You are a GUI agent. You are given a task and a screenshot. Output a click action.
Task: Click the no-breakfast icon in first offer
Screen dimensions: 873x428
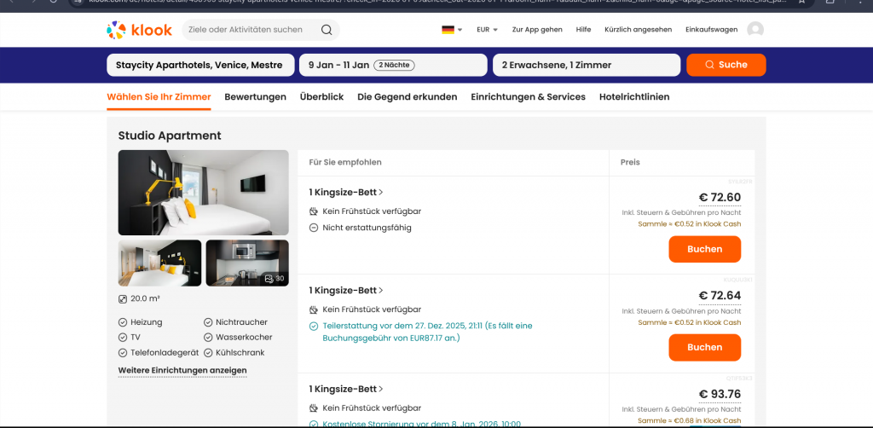coord(314,211)
